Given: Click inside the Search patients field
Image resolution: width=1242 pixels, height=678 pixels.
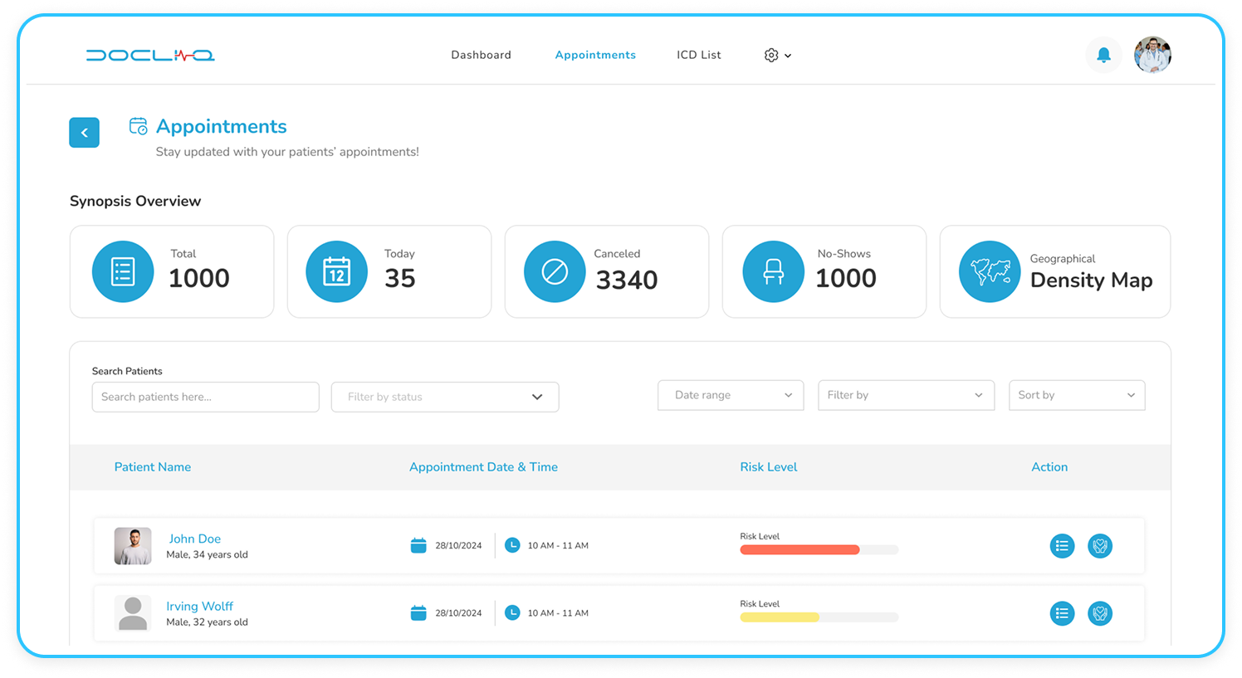Looking at the screenshot, I should pos(205,397).
